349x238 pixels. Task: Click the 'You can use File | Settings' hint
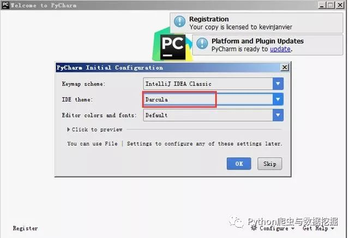coord(175,144)
